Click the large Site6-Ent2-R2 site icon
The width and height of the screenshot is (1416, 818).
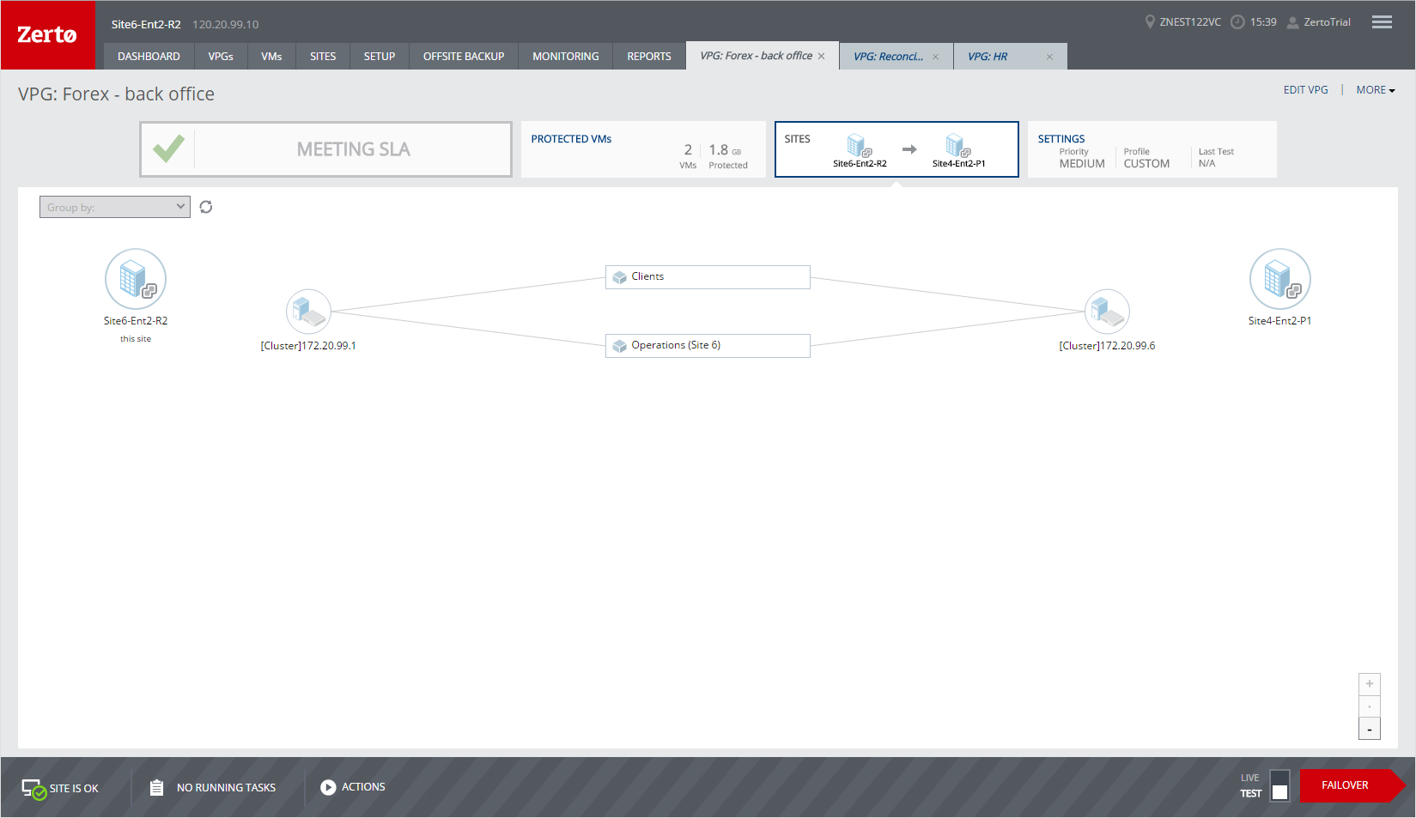(x=136, y=279)
